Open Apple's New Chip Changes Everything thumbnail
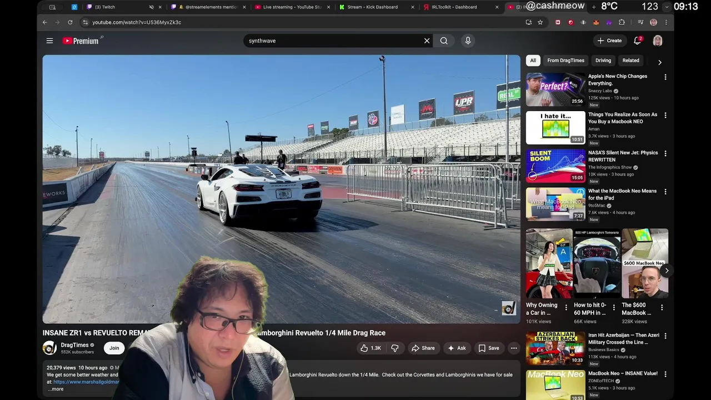 555,89
